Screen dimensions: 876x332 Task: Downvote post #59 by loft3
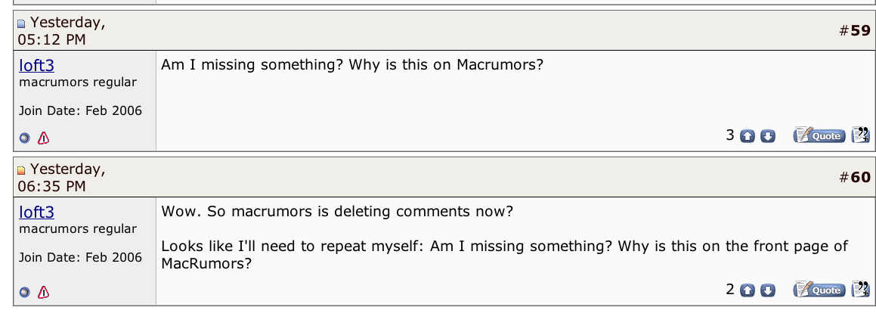pos(768,136)
